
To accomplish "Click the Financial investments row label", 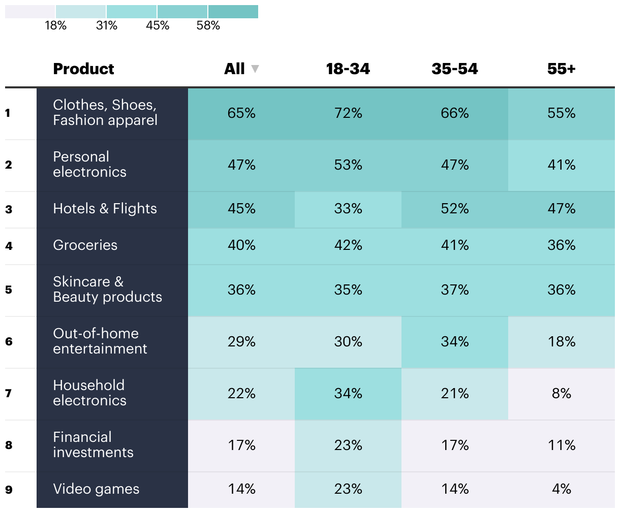I will coord(93,445).
